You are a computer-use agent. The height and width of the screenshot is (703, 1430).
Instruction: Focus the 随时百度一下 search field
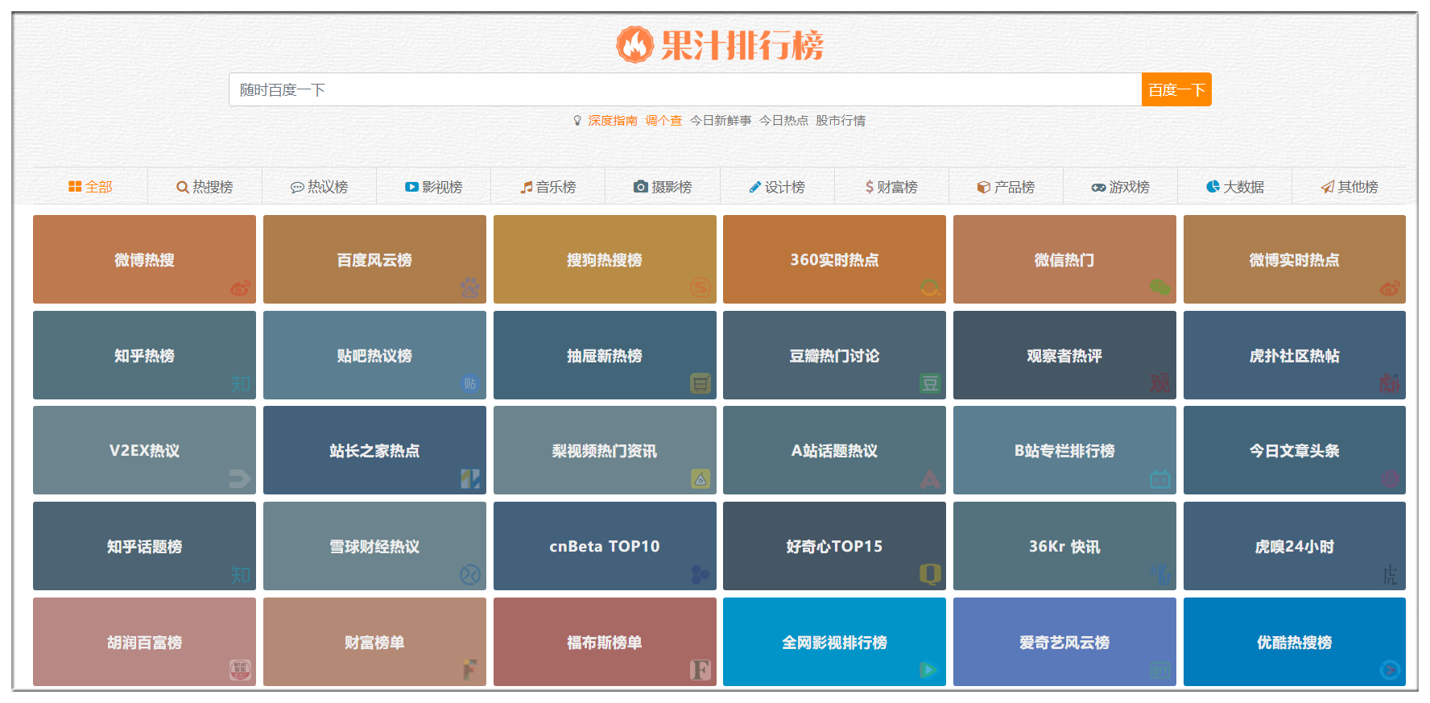coord(685,89)
